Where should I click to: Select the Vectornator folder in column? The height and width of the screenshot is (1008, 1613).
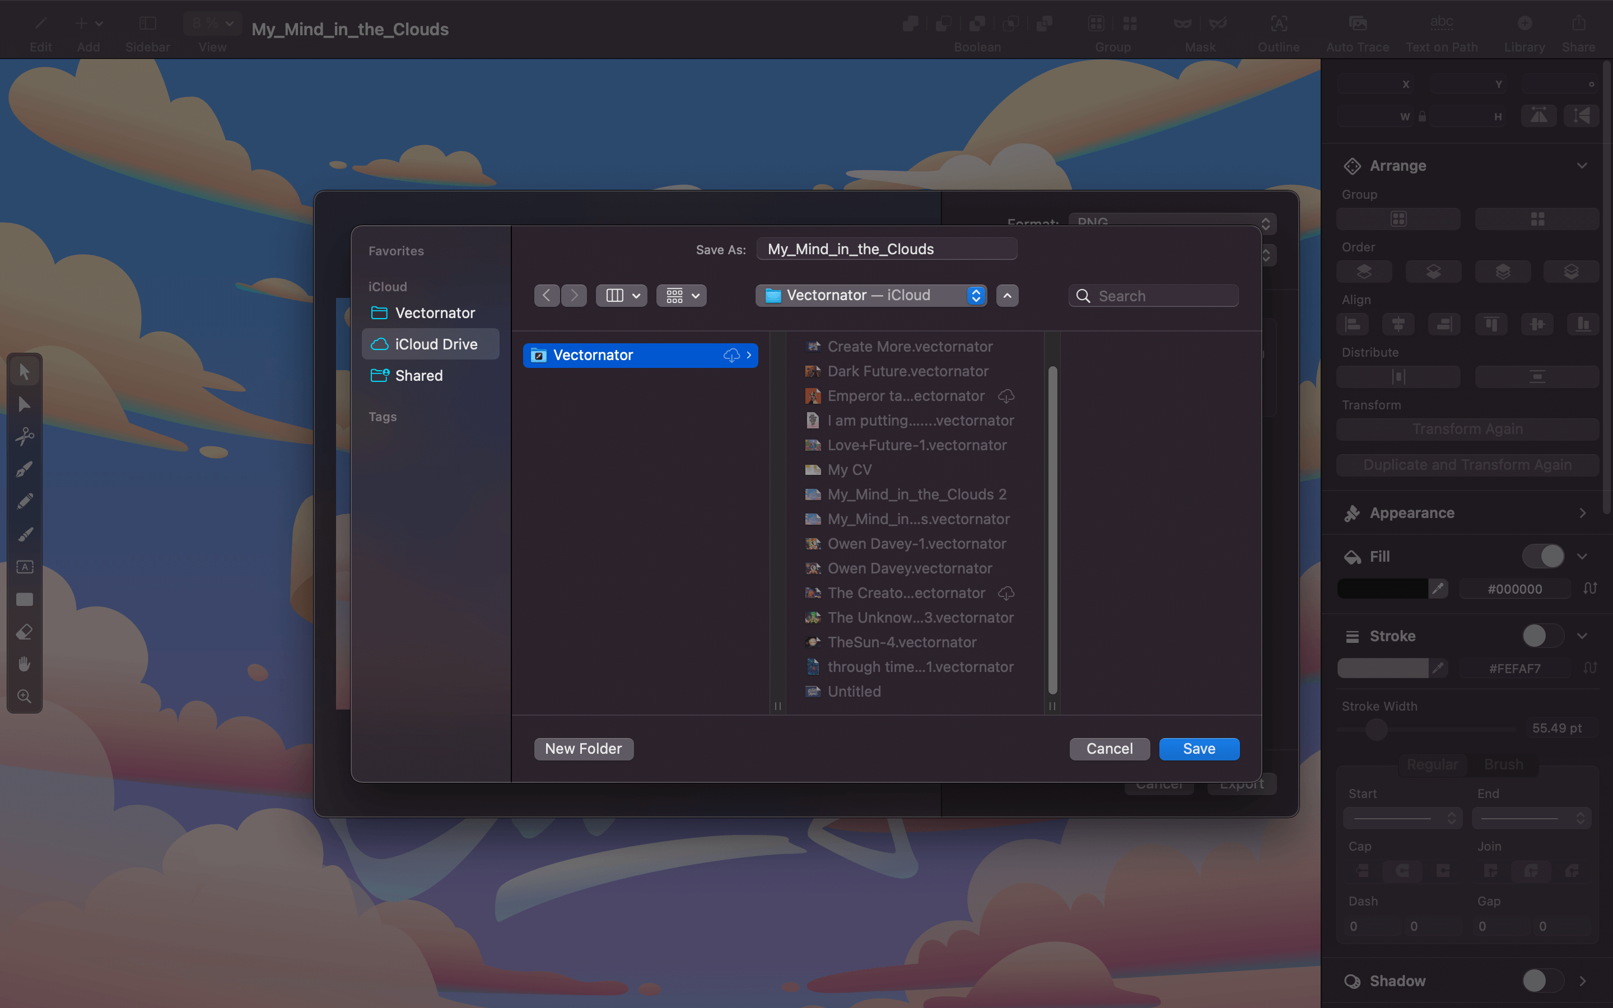click(x=641, y=356)
